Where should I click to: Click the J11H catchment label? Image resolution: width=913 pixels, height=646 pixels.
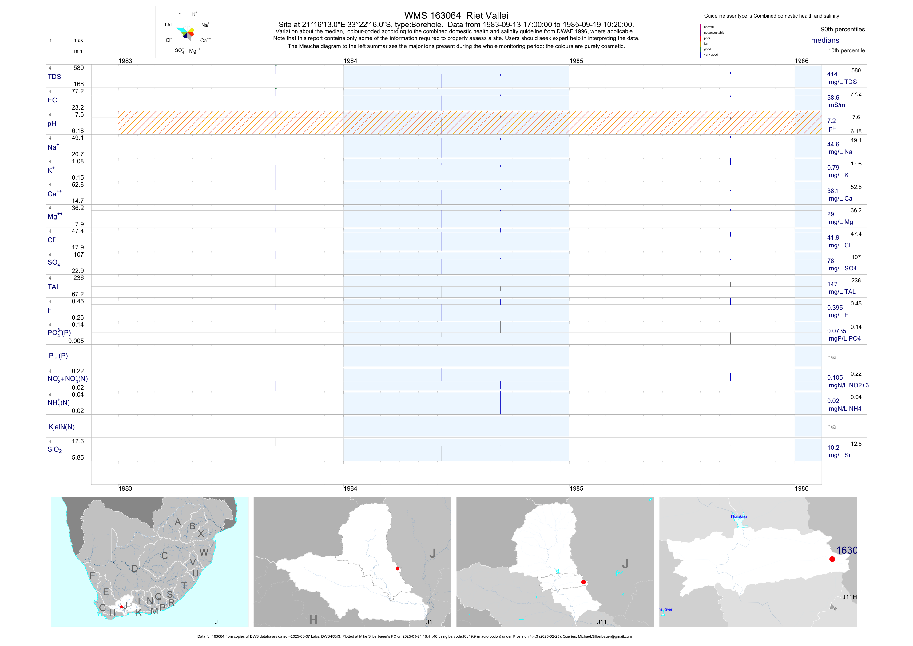coord(849,597)
